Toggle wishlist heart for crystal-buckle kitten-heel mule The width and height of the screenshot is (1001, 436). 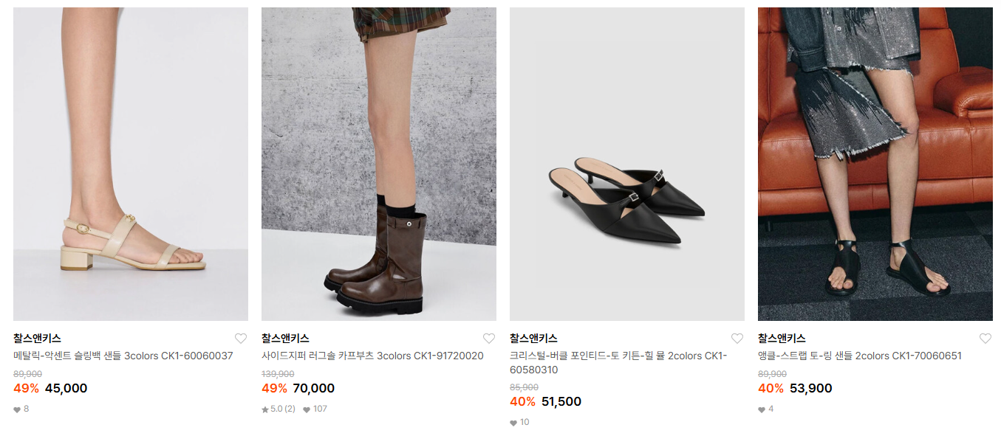[737, 339]
